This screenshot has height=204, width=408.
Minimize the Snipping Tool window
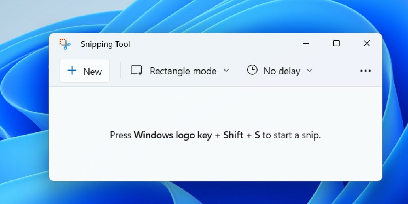(306, 44)
